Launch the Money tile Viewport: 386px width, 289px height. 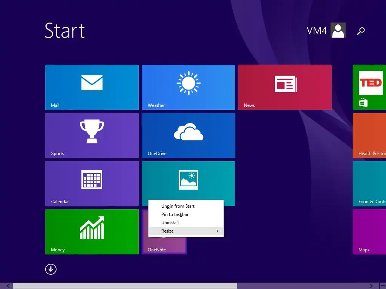point(92,232)
